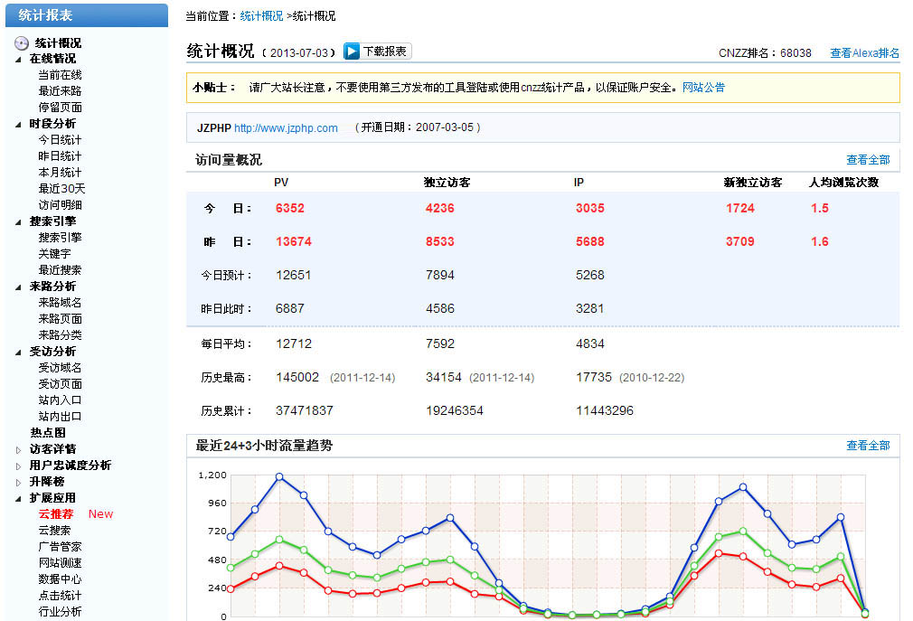
Task: Select 昨日统计 menu item
Action: click(x=60, y=156)
